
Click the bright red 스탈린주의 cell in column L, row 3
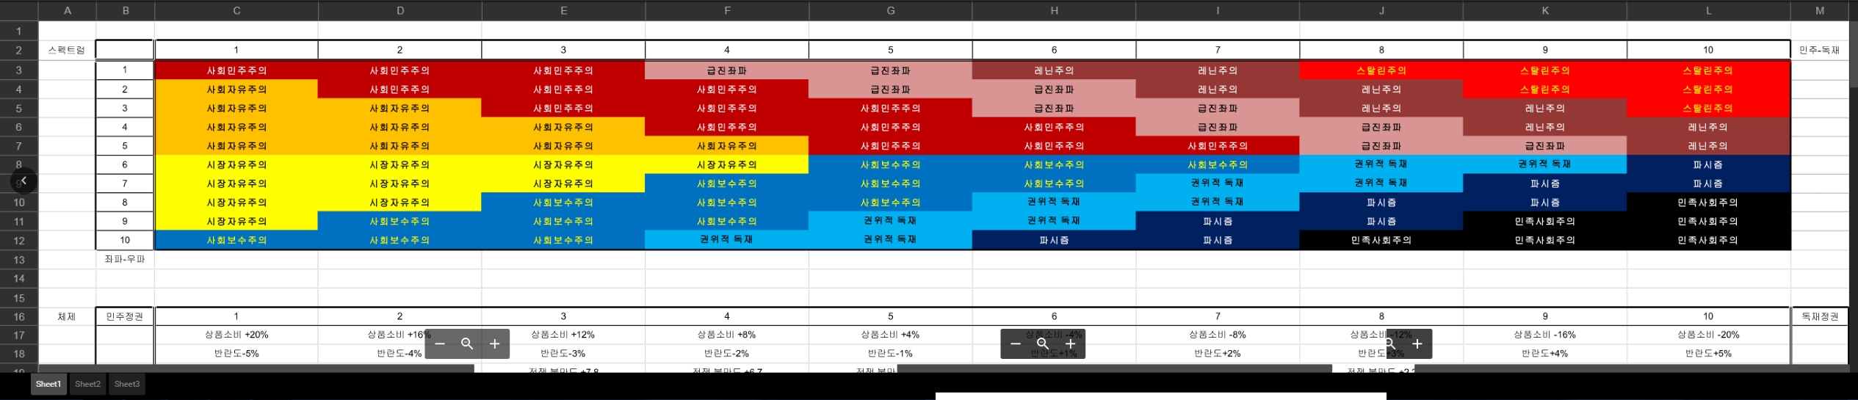coord(1707,70)
